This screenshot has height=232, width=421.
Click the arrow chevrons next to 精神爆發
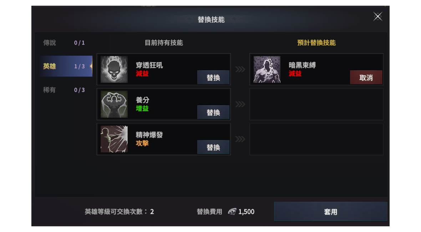[240, 139]
